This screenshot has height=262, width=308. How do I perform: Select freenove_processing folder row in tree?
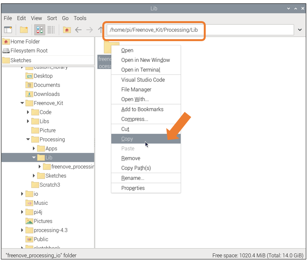click(68, 166)
